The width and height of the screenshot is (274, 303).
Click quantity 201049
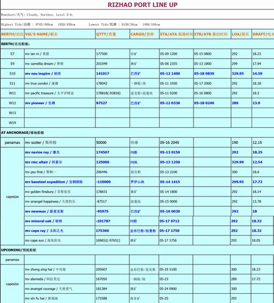(102, 64)
